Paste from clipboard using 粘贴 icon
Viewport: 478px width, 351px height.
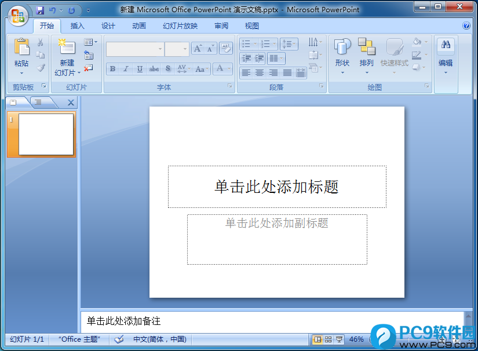point(21,47)
